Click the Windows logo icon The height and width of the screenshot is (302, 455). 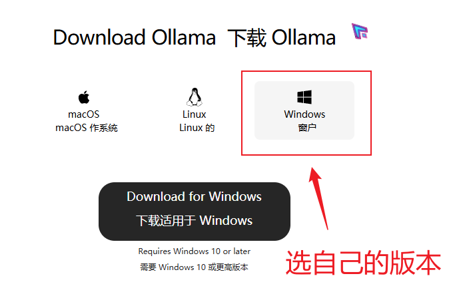304,97
